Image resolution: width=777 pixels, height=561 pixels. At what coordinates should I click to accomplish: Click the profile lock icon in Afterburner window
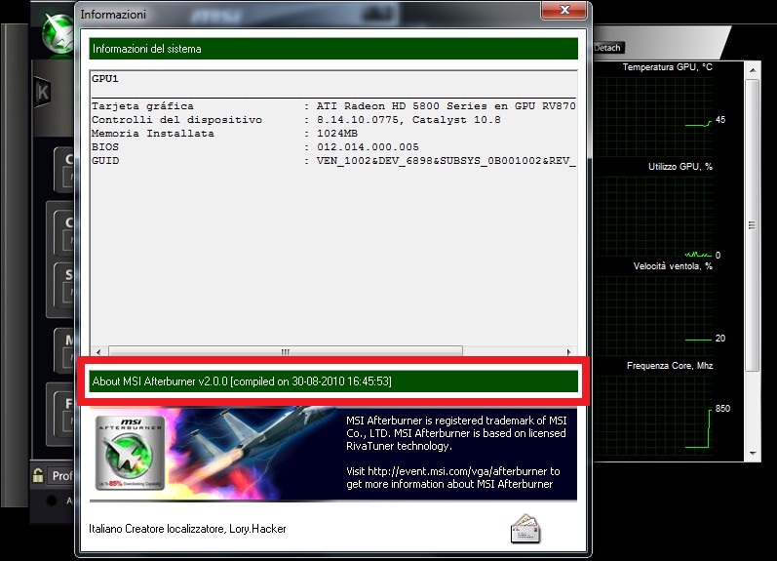[38, 475]
